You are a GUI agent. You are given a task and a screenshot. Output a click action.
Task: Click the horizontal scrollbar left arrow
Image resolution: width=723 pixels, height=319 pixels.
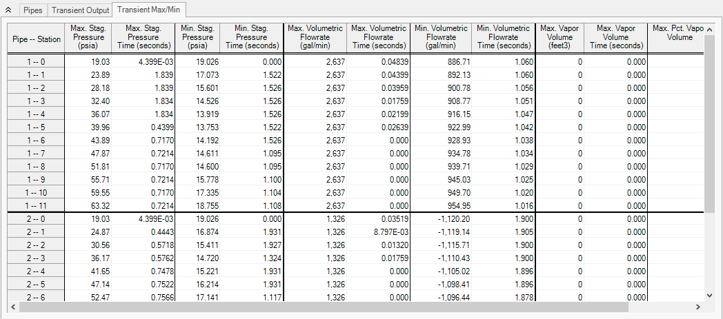12,306
